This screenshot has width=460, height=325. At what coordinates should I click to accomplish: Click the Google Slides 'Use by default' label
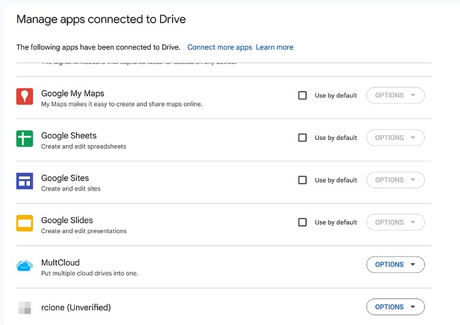[336, 222]
